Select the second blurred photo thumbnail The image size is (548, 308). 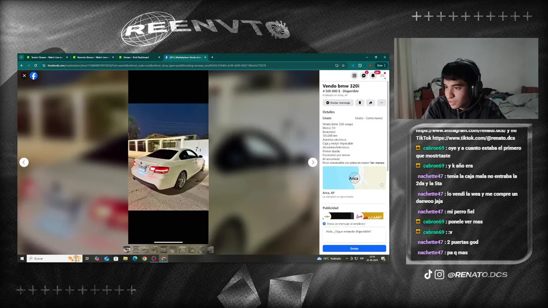136,249
